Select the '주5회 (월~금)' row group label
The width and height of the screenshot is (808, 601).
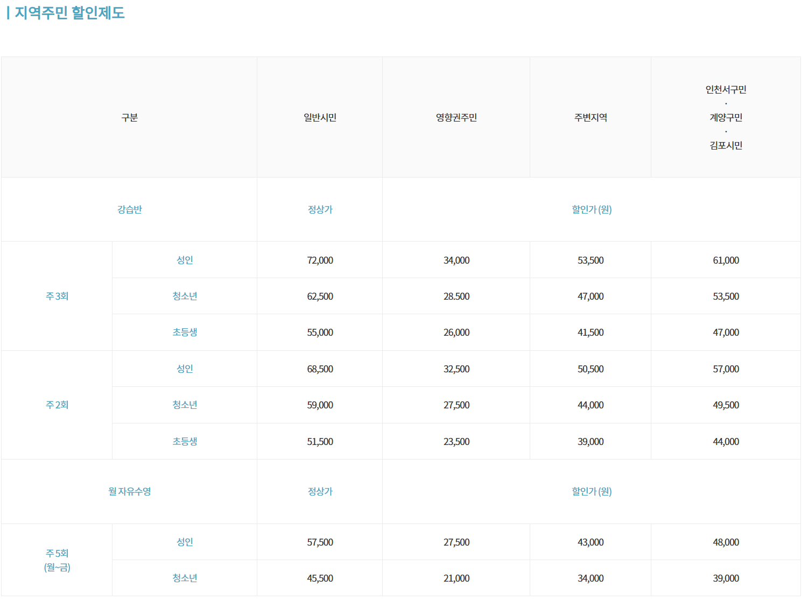coord(57,560)
